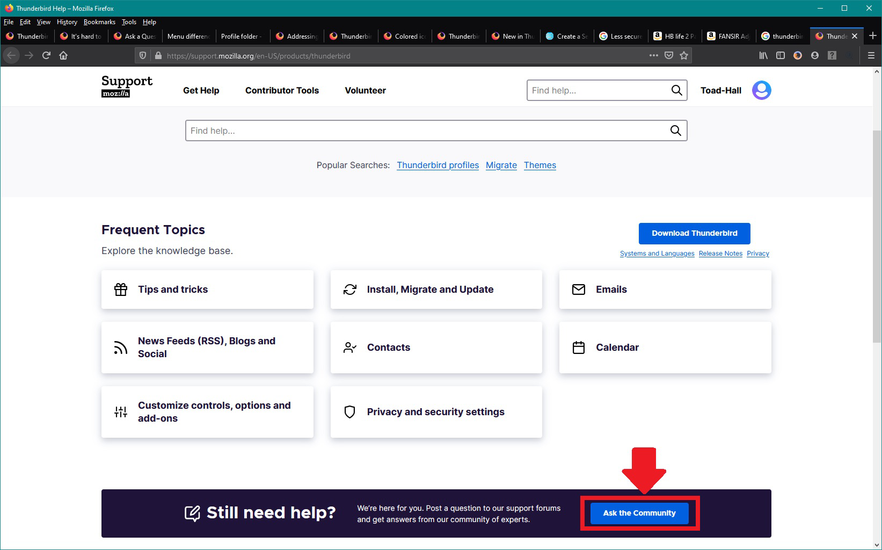882x550 pixels.
Task: Open the Volunteer navigation link
Action: (365, 90)
